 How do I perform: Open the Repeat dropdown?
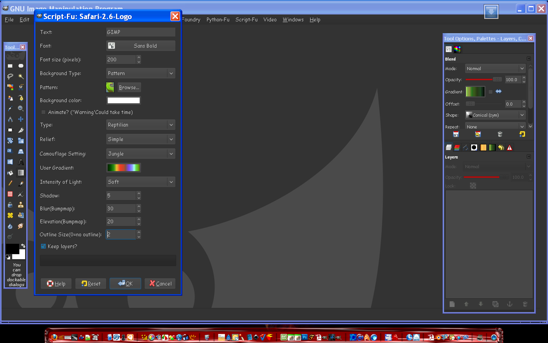click(495, 127)
